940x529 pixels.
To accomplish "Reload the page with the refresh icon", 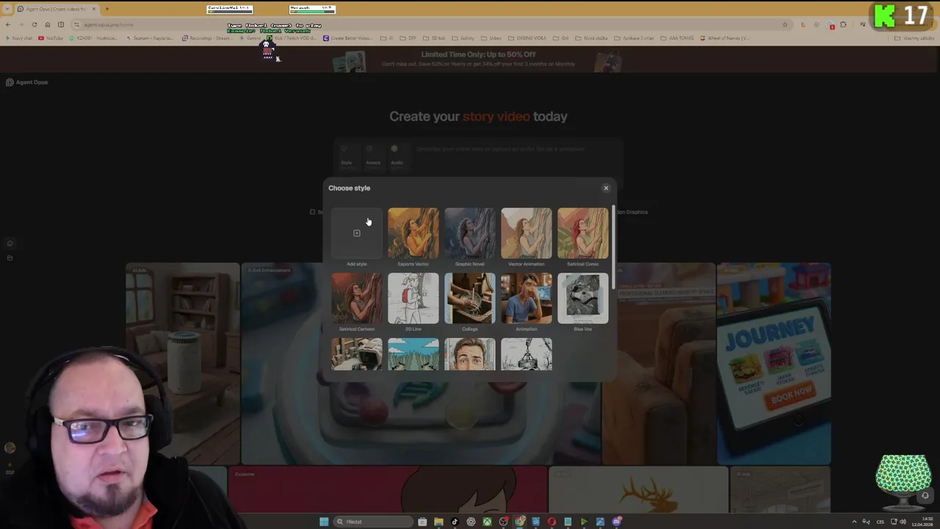I will pyautogui.click(x=34, y=24).
